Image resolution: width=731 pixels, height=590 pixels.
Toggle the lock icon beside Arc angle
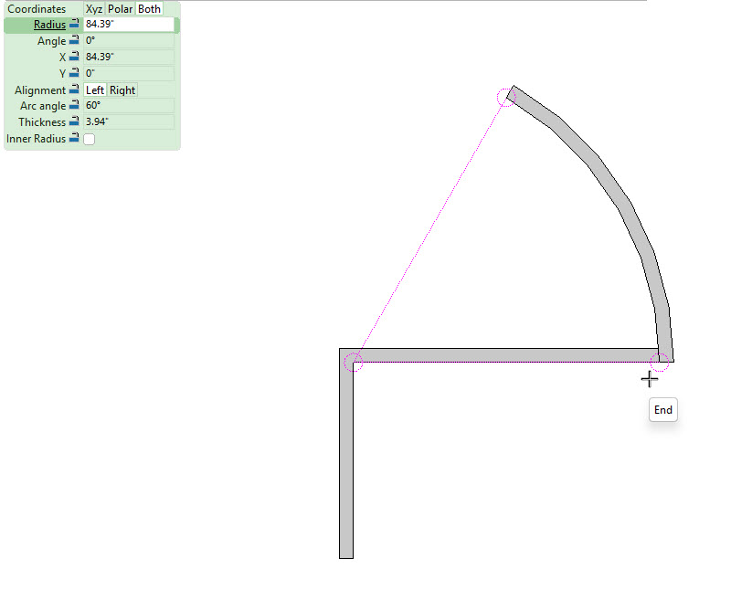click(x=74, y=105)
